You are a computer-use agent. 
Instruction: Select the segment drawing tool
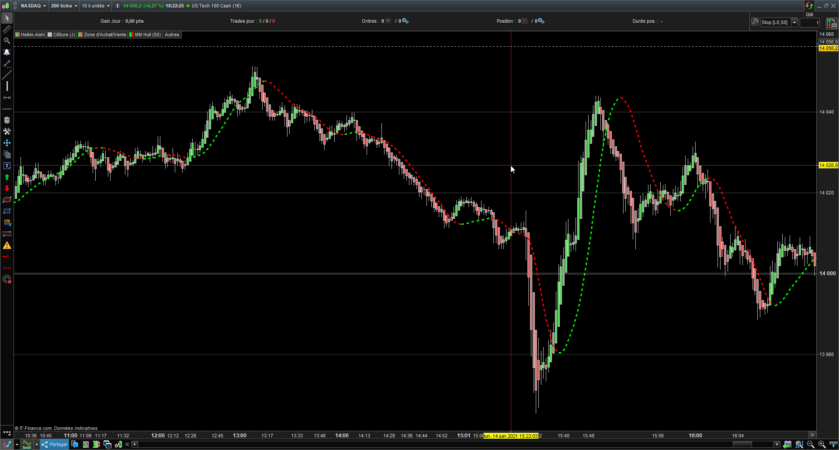[x=7, y=64]
